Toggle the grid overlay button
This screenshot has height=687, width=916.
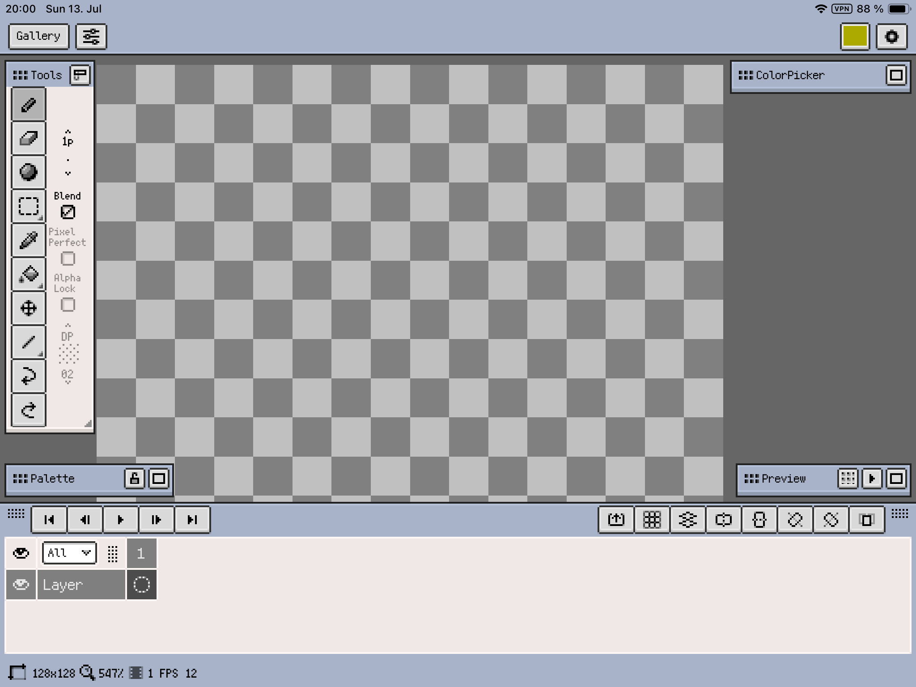point(652,519)
